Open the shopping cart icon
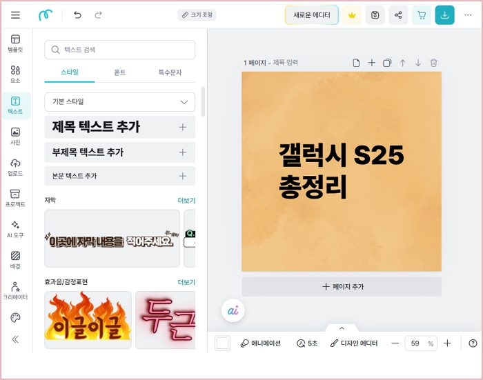Image resolution: width=483 pixels, height=380 pixels. 422,14
